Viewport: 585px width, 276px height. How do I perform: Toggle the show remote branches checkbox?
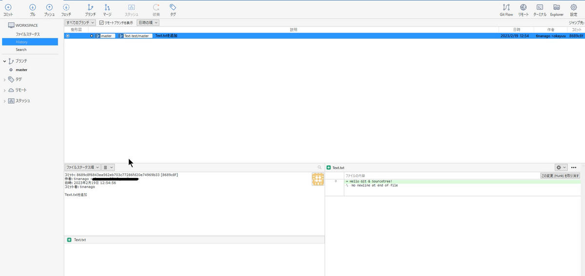pos(101,23)
